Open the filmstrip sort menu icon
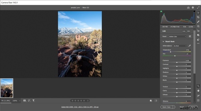 tap(29, 101)
